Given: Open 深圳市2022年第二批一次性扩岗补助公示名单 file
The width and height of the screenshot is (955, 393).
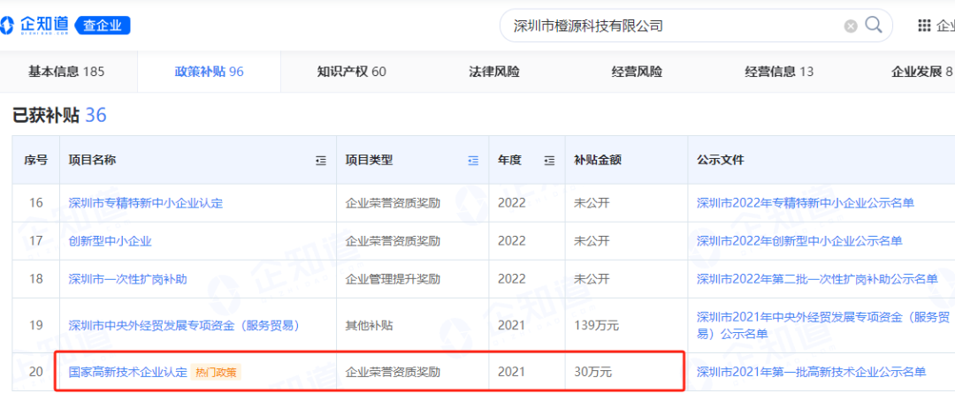Looking at the screenshot, I should coord(817,279).
